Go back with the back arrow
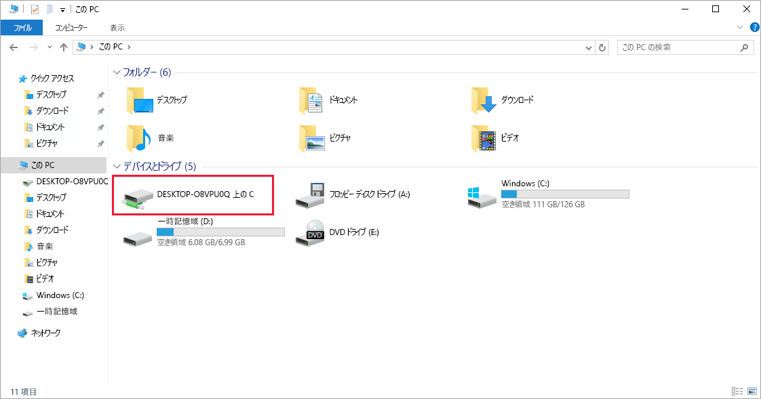This screenshot has width=761, height=399. [14, 47]
